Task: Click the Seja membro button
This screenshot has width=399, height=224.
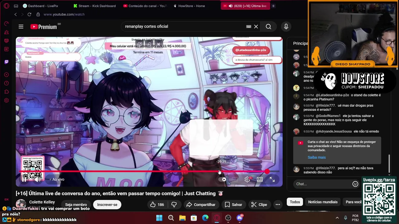Action: tap(76, 204)
